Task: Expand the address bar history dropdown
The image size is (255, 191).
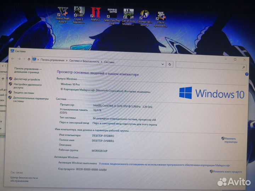Action: click(x=163, y=64)
